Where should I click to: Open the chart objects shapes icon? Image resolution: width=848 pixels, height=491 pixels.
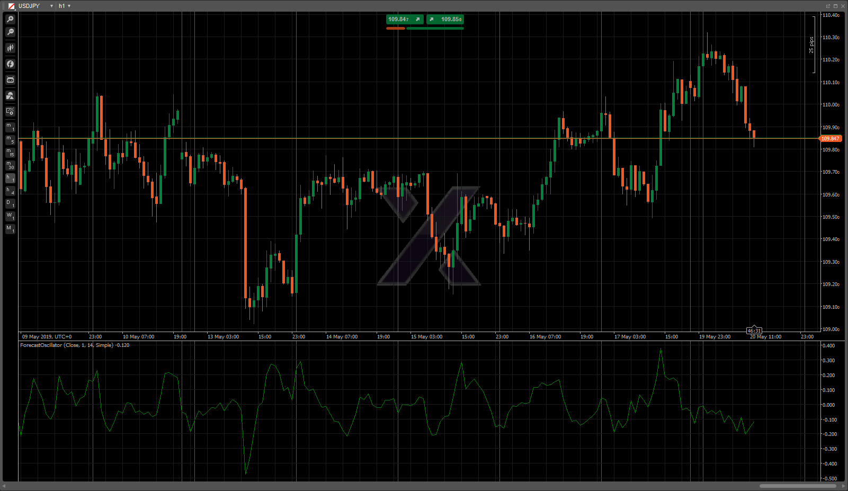10,96
